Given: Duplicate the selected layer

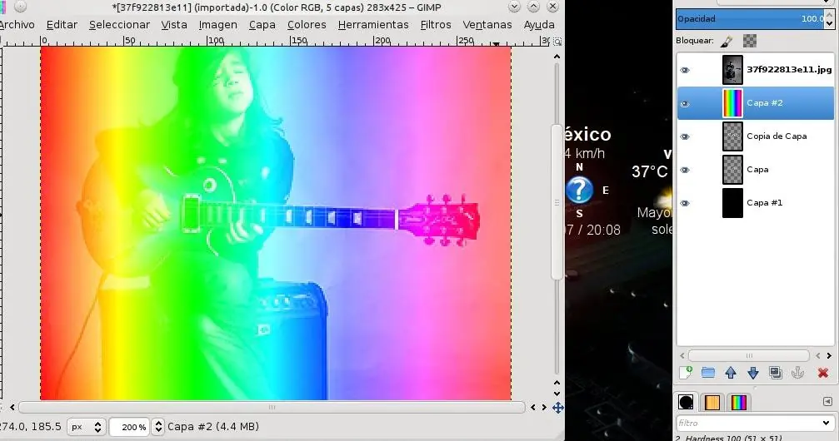Looking at the screenshot, I should [x=776, y=373].
